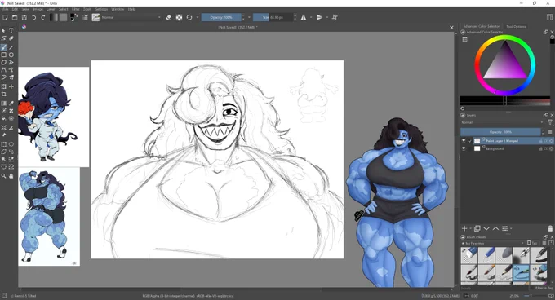Select the Line tool

pyautogui.click(x=11, y=47)
